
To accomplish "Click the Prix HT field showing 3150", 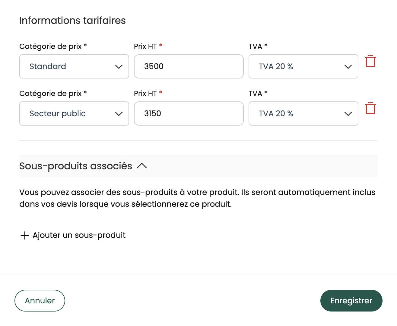I will coord(189,113).
